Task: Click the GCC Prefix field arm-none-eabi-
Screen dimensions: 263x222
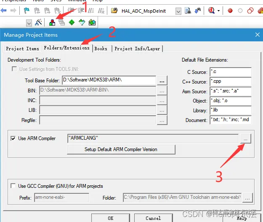Action: pyautogui.click(x=62, y=198)
